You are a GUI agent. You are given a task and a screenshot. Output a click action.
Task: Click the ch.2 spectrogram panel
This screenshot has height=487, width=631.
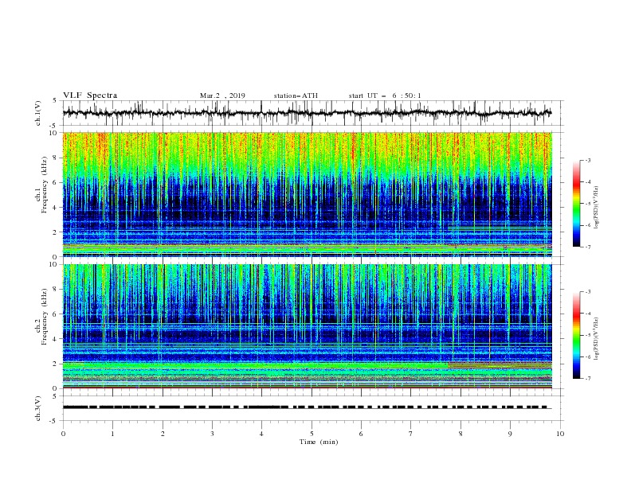307,326
